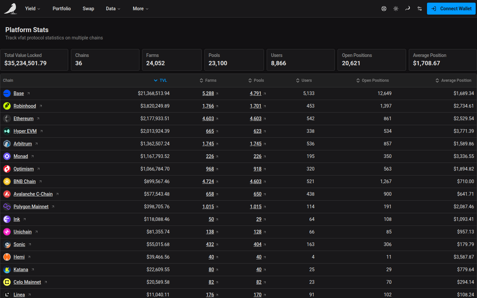Go to the Swap page
Viewport: 477px width, 298px height.
point(88,9)
